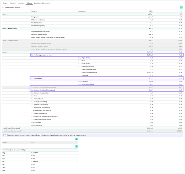Collapse the Scope 1 row
The height and width of the screenshot is (174, 185).
click(92, 14)
